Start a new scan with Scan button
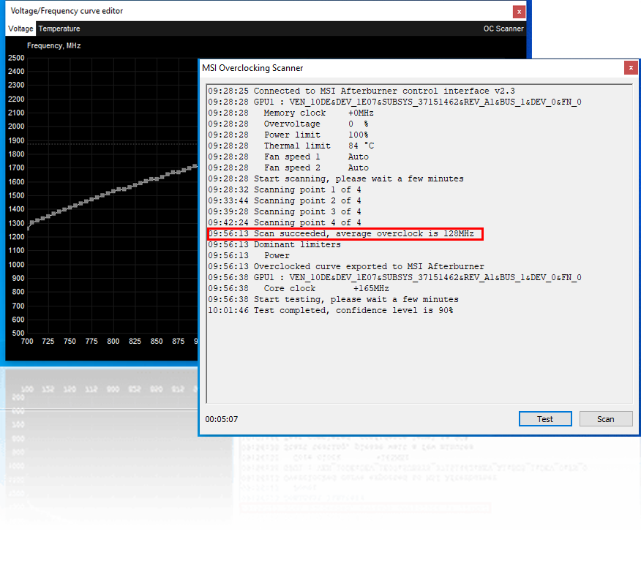Image resolution: width=641 pixels, height=572 pixels. click(605, 419)
